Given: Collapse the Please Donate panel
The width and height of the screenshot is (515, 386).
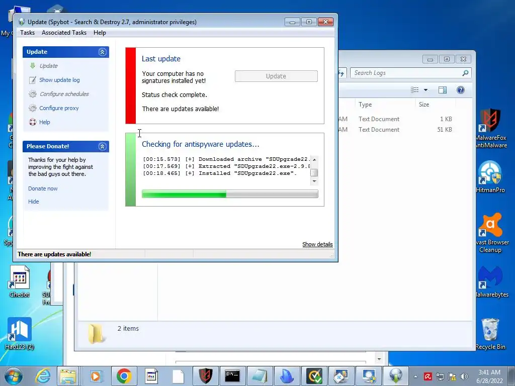Looking at the screenshot, I should [x=102, y=146].
